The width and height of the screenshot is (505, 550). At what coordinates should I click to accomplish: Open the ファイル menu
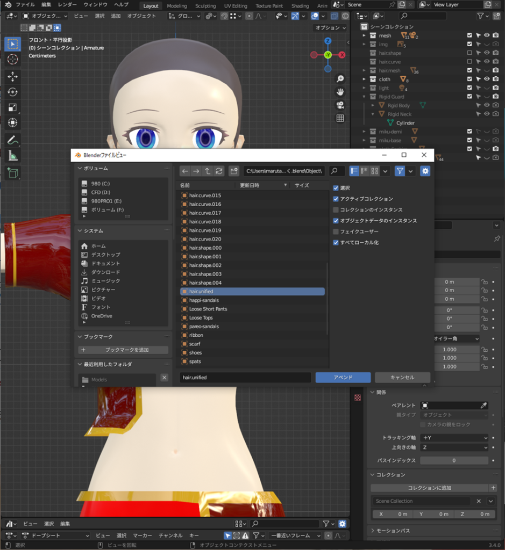coord(25,4)
